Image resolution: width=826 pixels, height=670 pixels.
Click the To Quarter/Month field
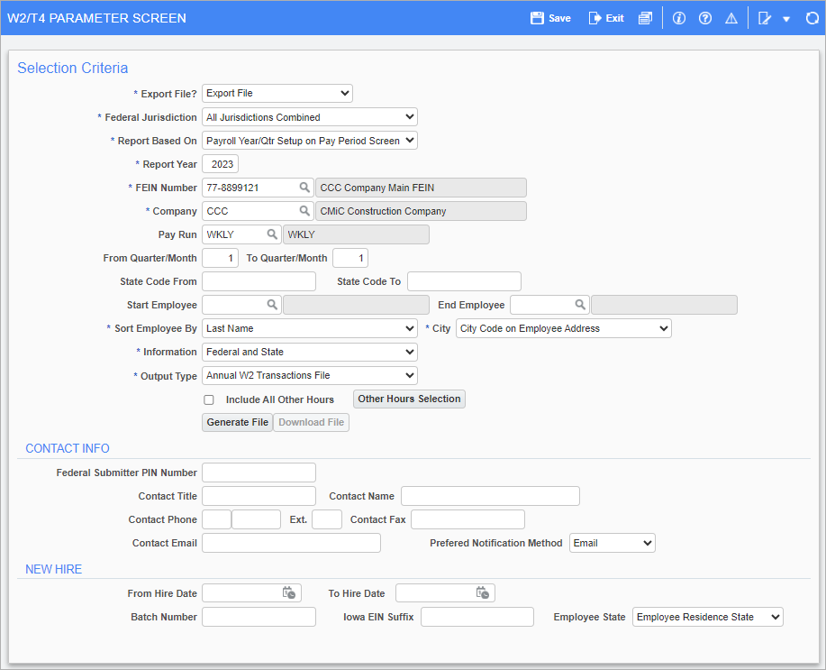[x=350, y=258]
